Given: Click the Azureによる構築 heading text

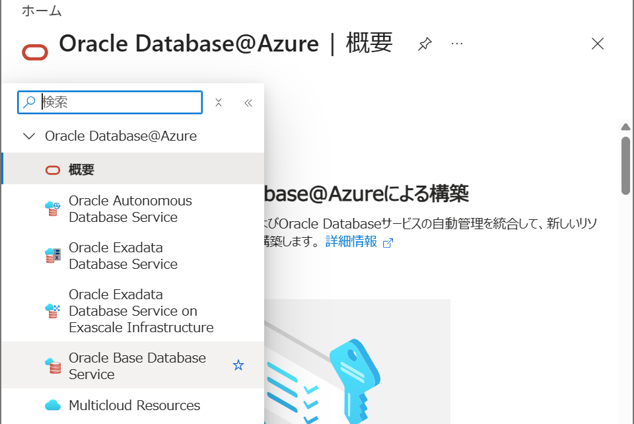Looking at the screenshot, I should 367,194.
